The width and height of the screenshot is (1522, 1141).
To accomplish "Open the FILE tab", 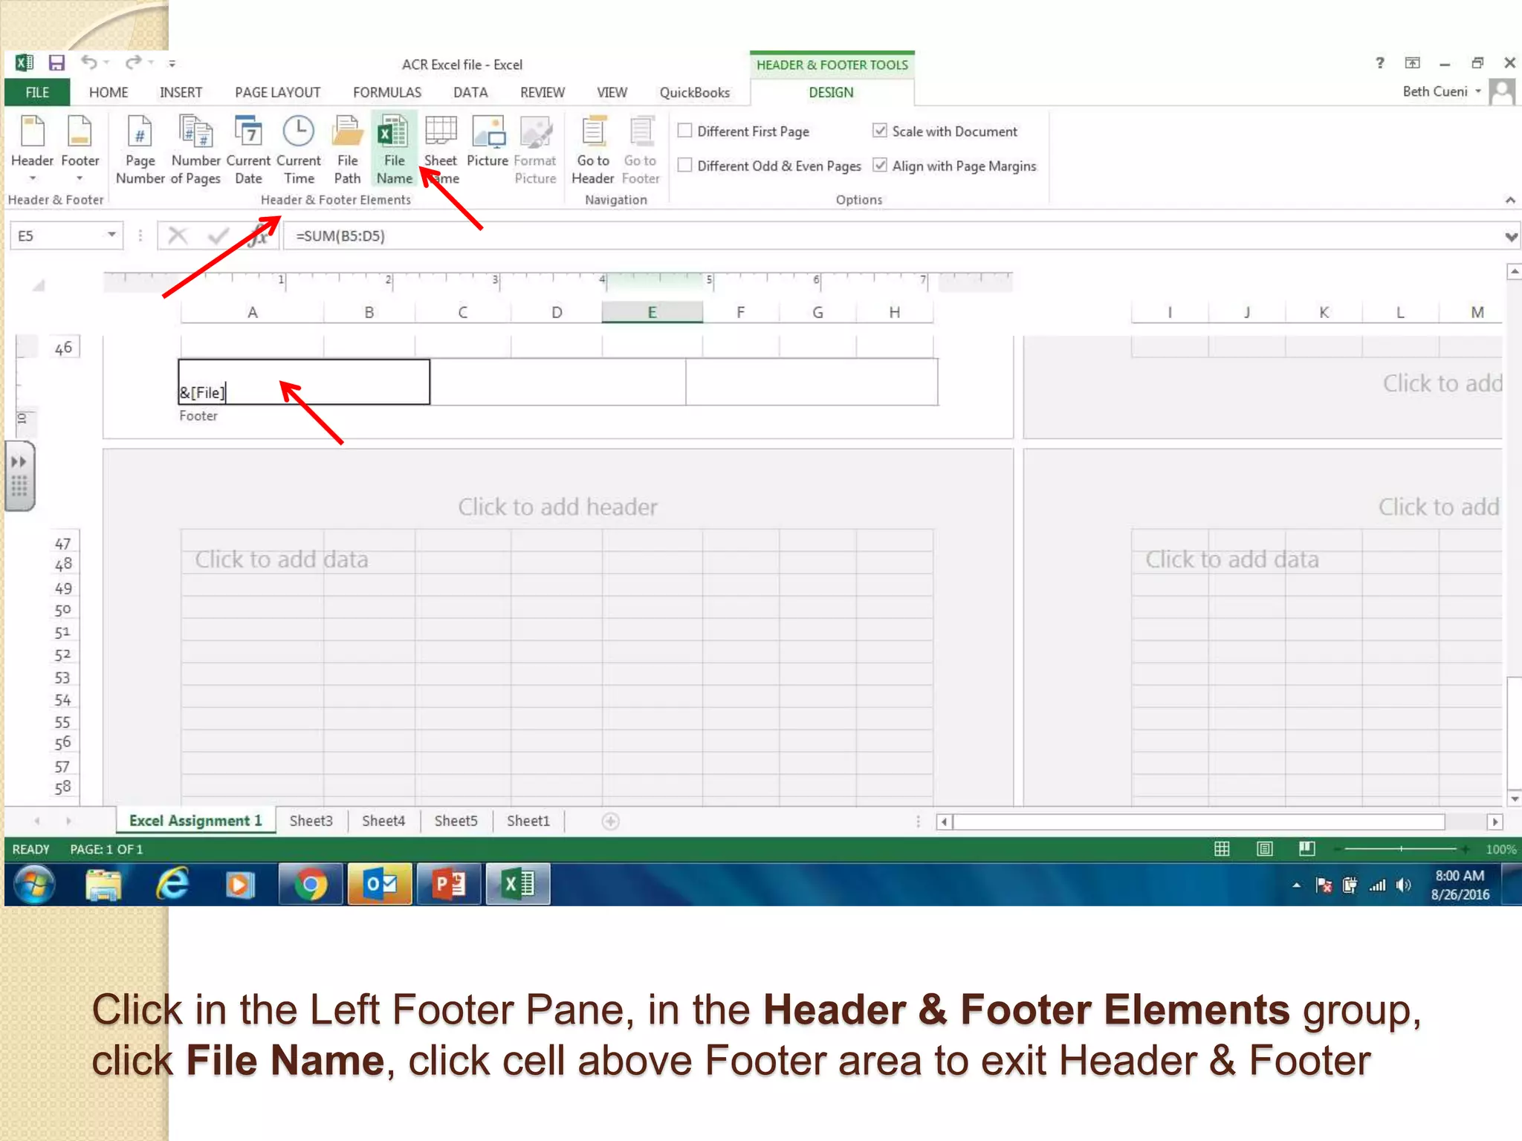I will [x=37, y=92].
